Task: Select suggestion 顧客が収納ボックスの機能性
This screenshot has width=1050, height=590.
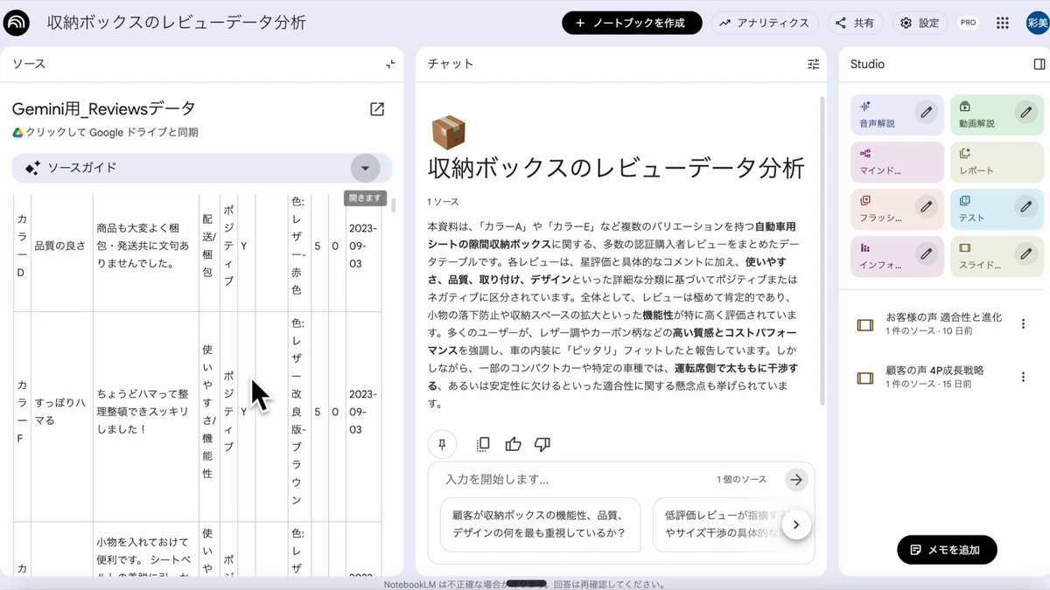Action: [x=540, y=524]
